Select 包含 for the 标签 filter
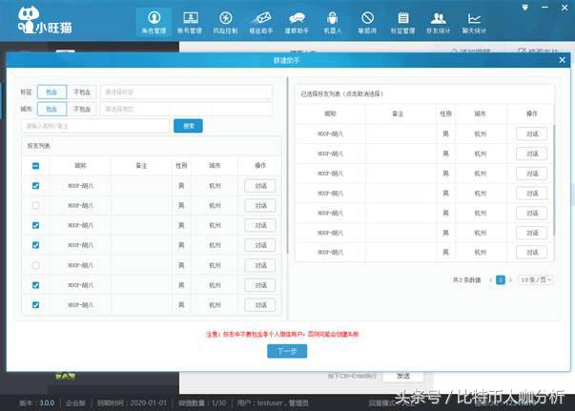The image size is (575, 411). [x=51, y=92]
